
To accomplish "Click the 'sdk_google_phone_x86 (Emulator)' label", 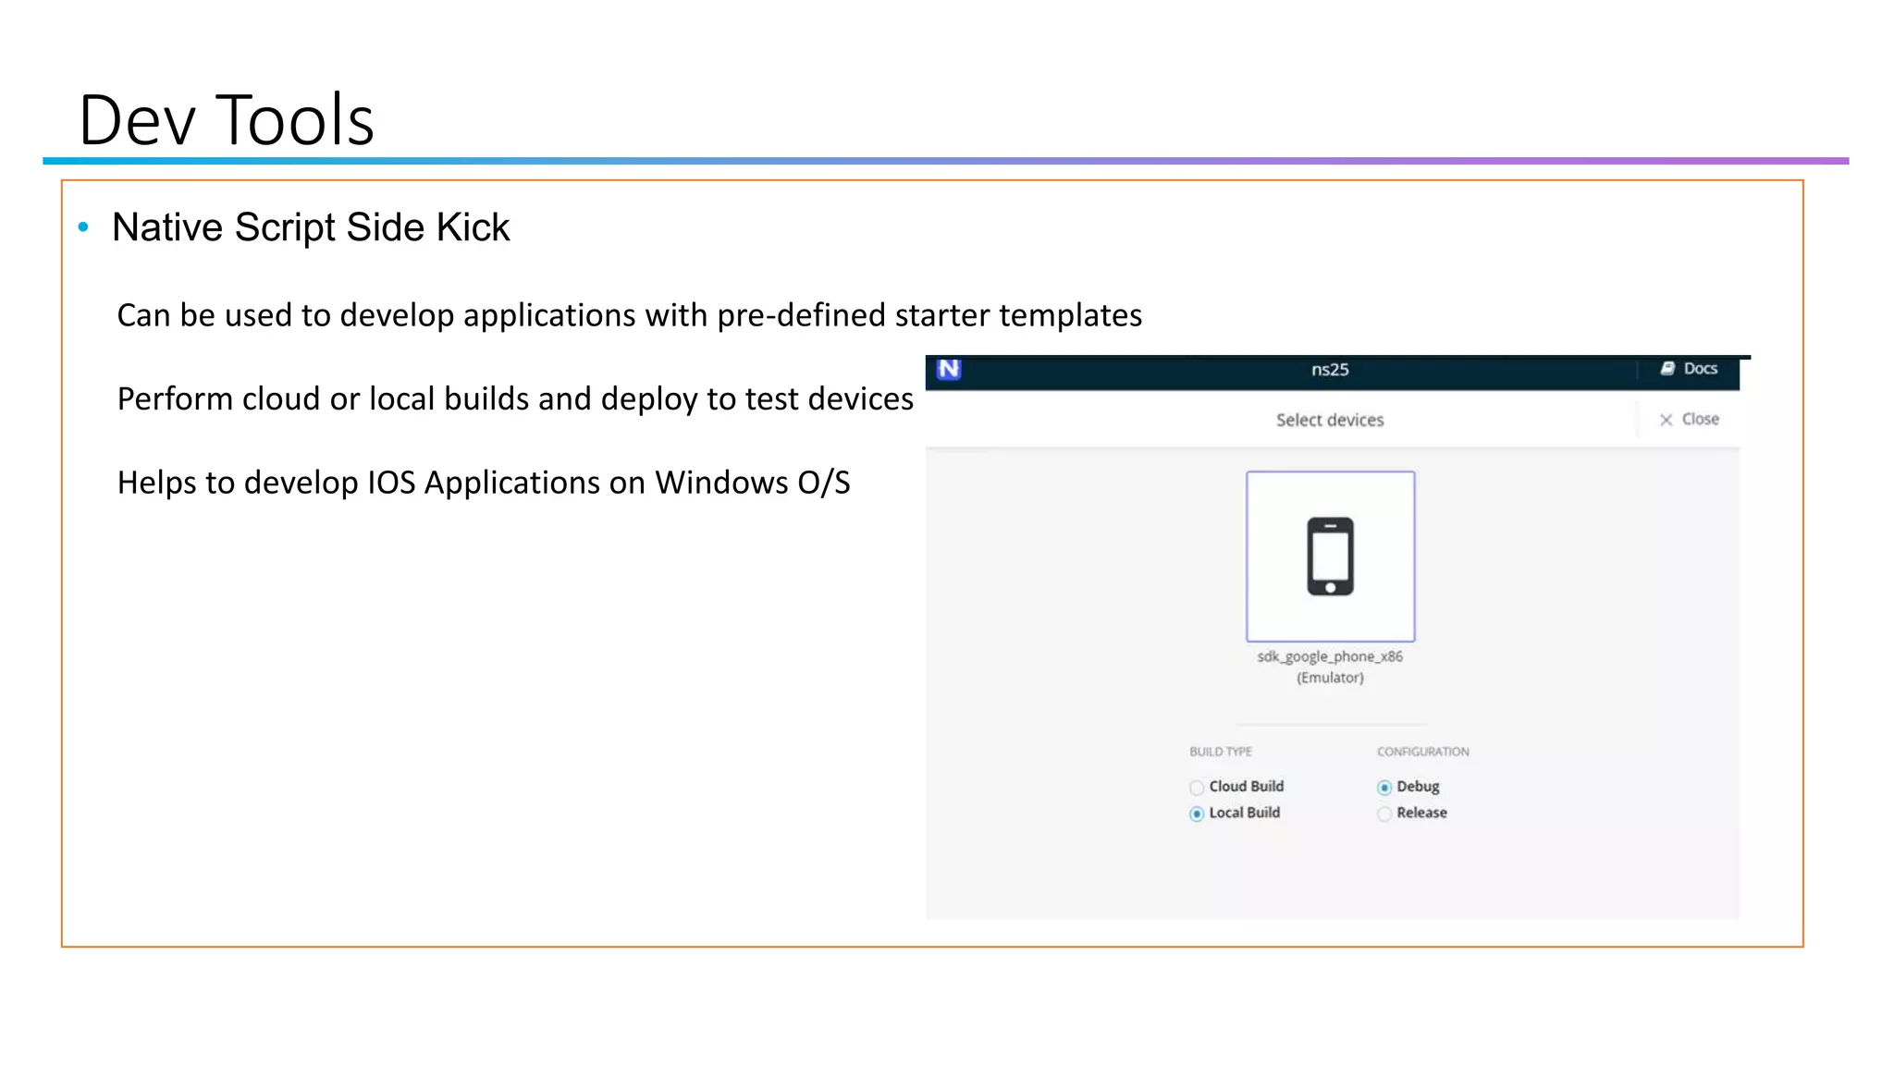I will [1330, 667].
